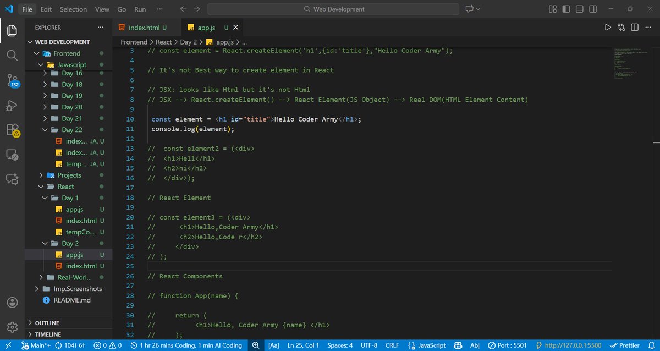
Task: Open Accounts icon near bottom of Activity Bar
Action: click(12, 301)
